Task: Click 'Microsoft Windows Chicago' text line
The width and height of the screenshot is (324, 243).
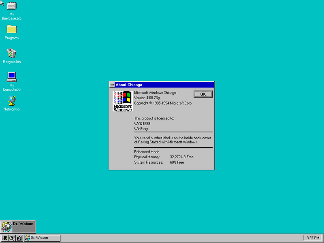Action: coord(155,93)
